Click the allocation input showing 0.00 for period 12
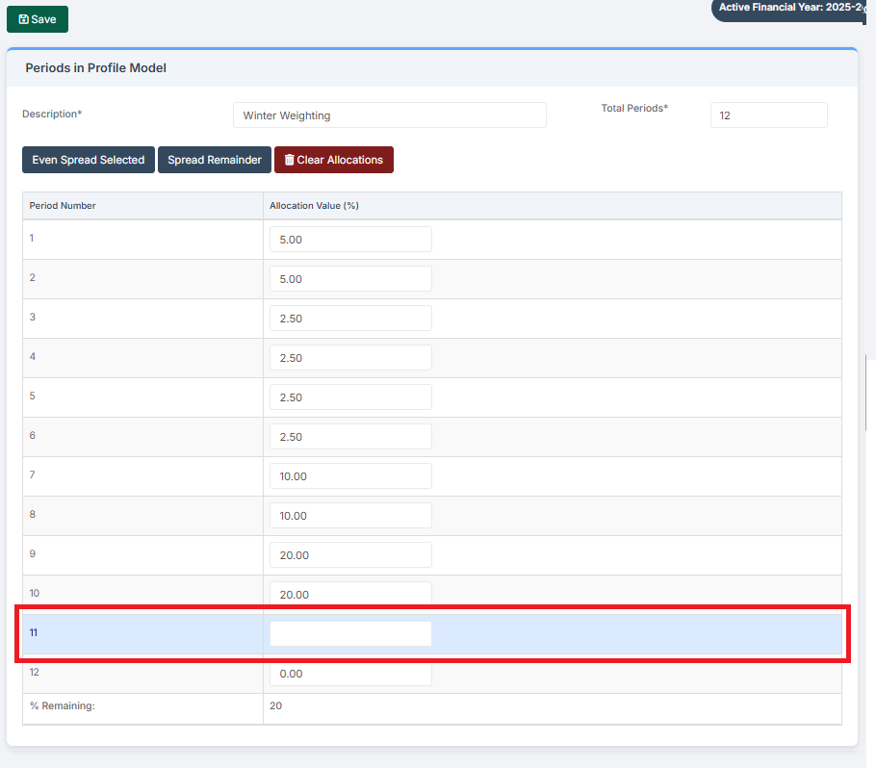 (350, 673)
